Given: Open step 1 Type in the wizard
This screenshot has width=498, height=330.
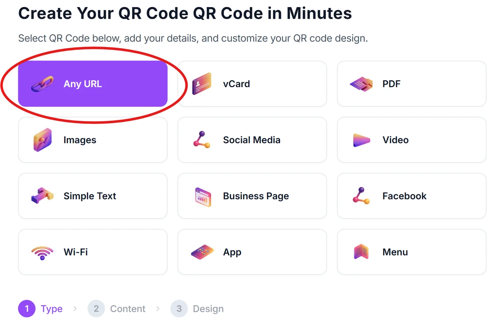Looking at the screenshot, I should 51,309.
